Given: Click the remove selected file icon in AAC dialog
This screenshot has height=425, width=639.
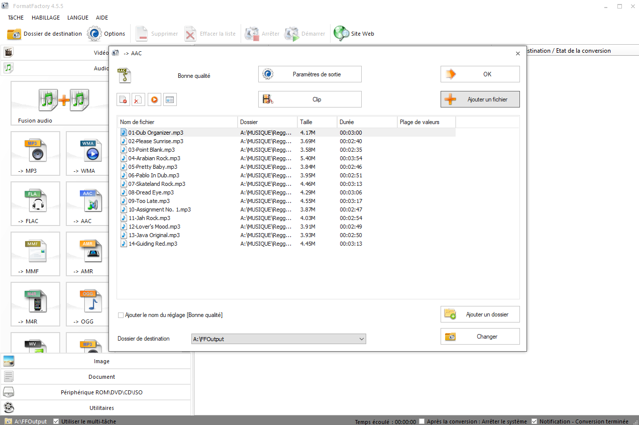Looking at the screenshot, I should 123,99.
